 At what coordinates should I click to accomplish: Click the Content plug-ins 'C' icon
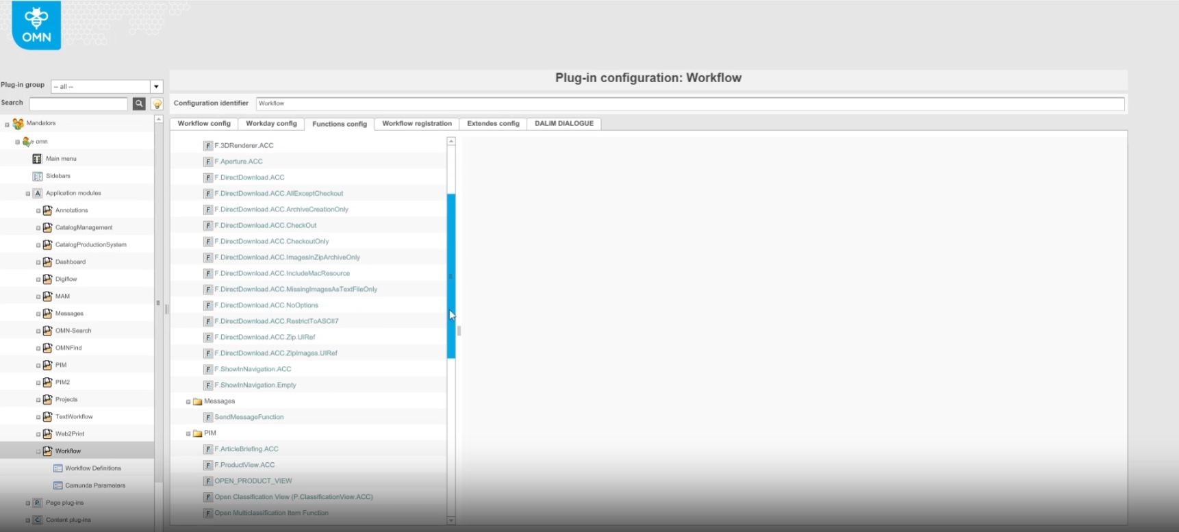[38, 520]
